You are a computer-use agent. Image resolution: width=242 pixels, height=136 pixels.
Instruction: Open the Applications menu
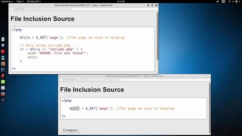7,2
